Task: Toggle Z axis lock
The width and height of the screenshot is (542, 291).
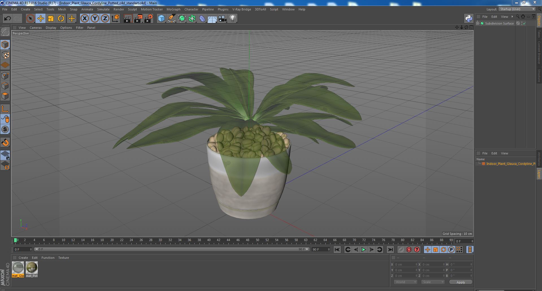Action: tap(105, 19)
